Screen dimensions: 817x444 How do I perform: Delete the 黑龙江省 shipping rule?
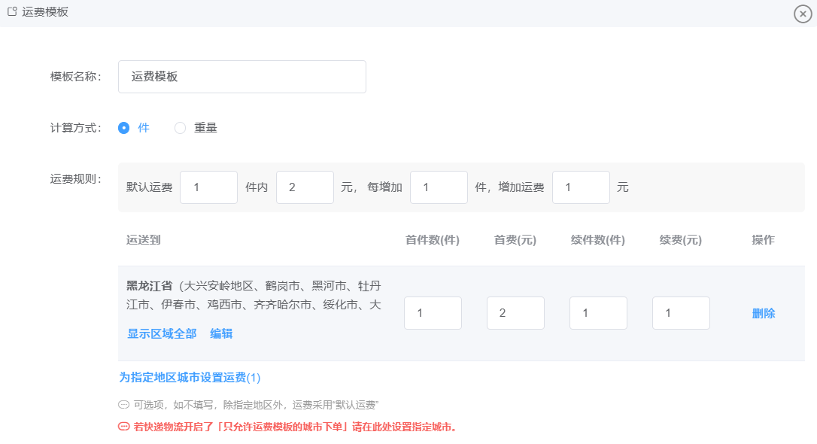pyautogui.click(x=764, y=314)
